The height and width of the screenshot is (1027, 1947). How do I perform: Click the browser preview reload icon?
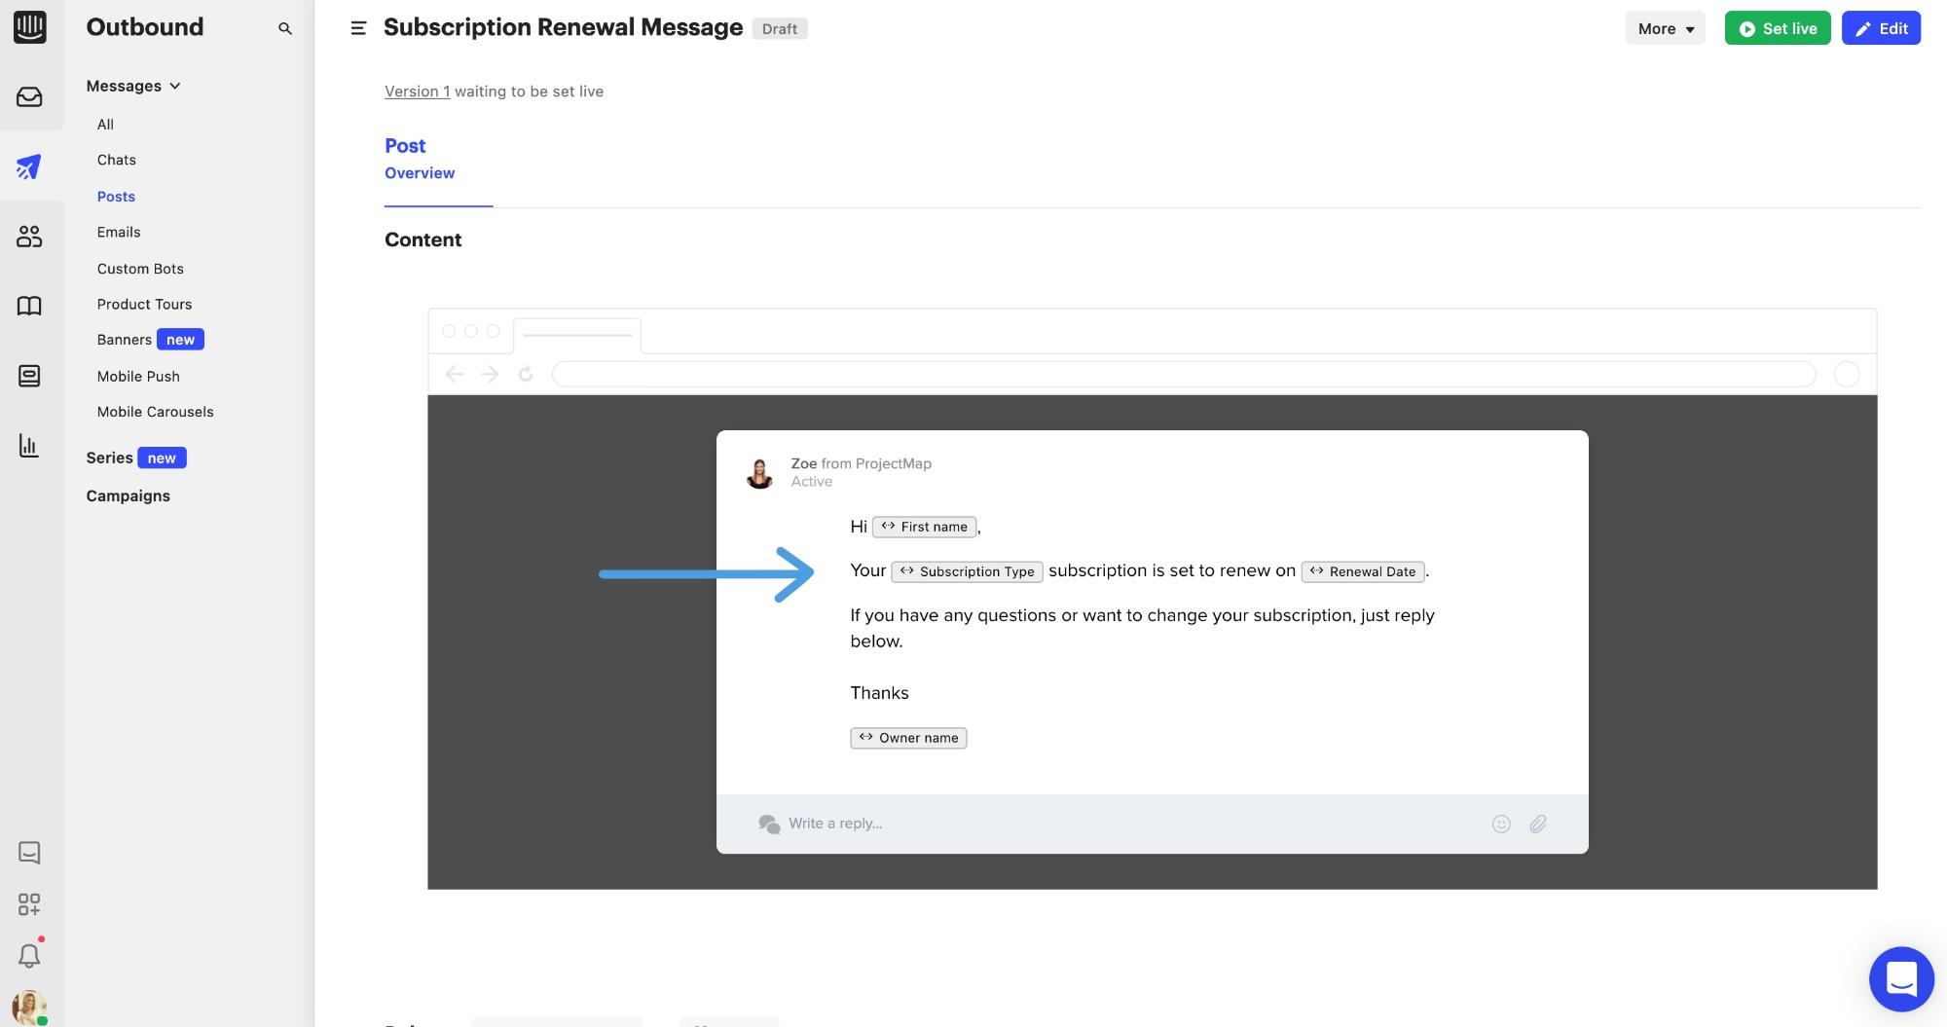click(x=526, y=374)
